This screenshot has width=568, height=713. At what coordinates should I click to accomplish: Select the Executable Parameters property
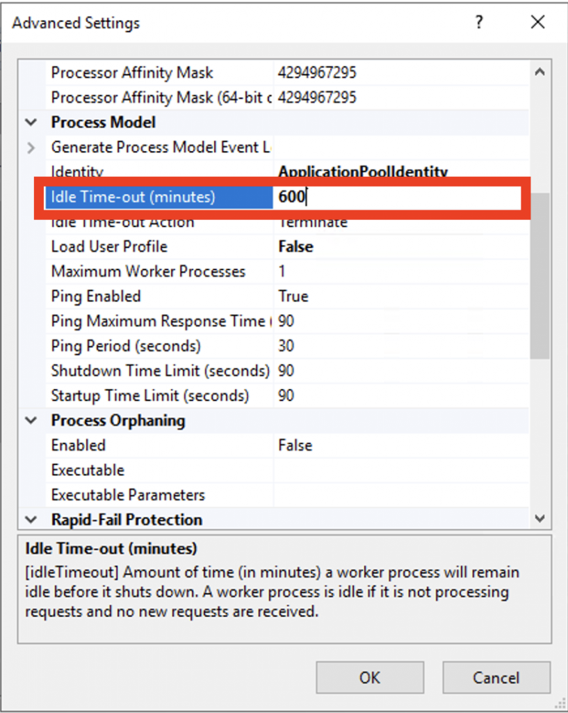[128, 495]
